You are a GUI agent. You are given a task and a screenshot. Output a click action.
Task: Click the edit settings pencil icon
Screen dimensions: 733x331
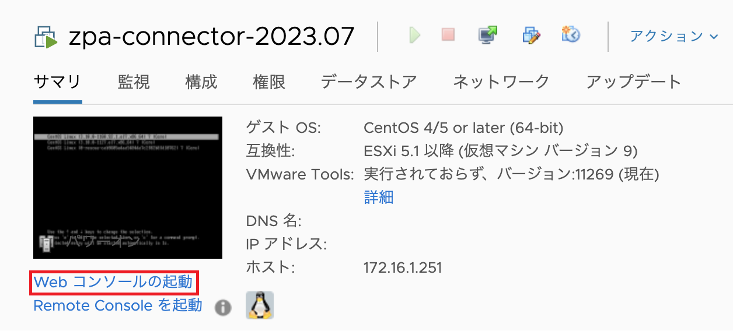(x=531, y=35)
